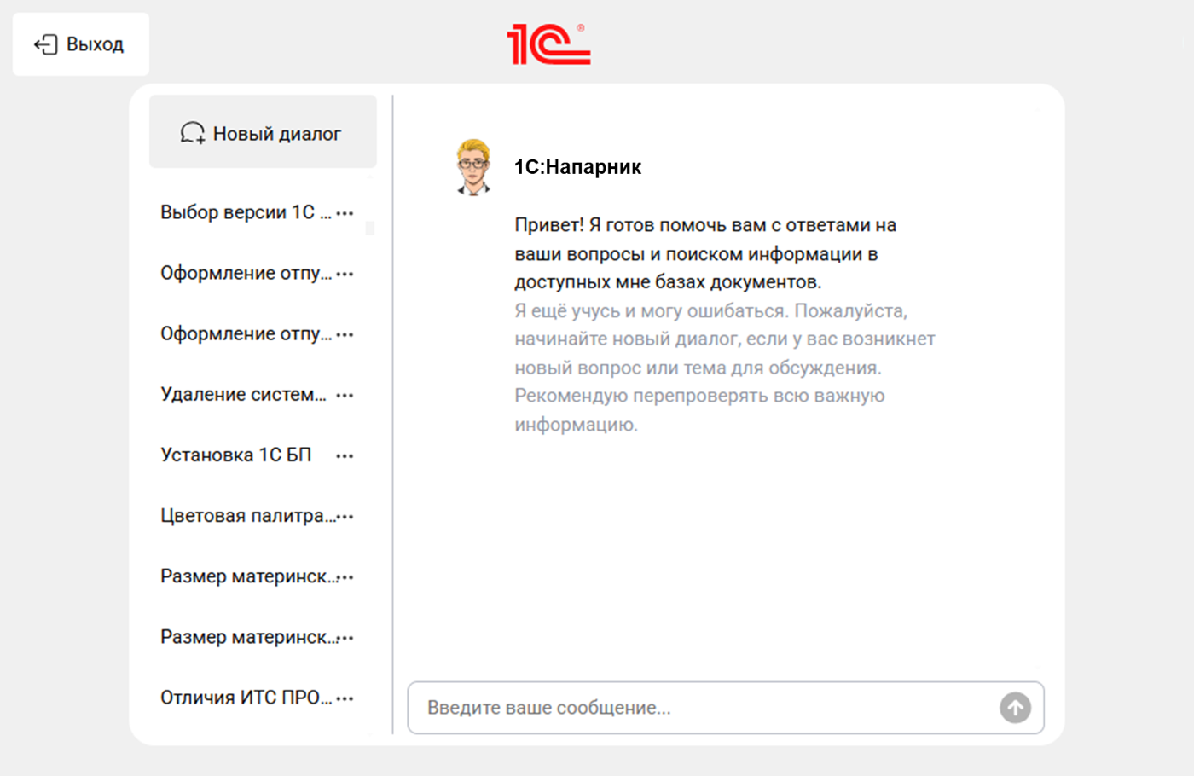Open options menu for Цветовая палитра...

point(345,517)
